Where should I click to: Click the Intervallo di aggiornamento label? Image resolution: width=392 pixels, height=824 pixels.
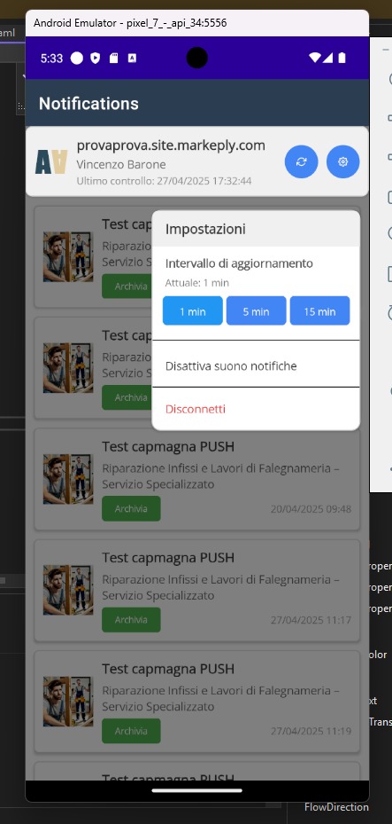point(239,263)
